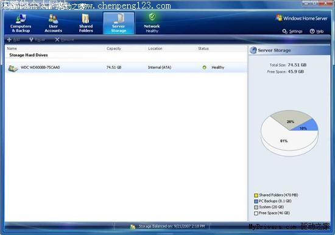Select the Storage Hard Drives group header
The height and width of the screenshot is (235, 335).
pos(29,55)
